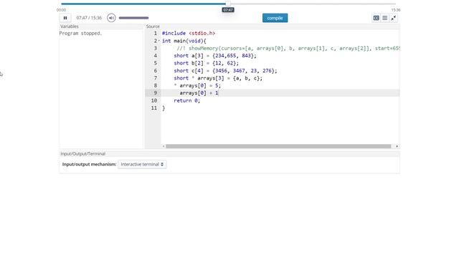The width and height of the screenshot is (459, 258).
Task: Adjust the volume slider
Action: click(x=134, y=18)
